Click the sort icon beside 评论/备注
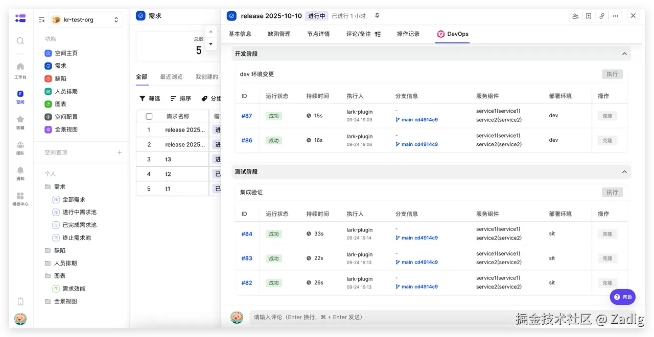Viewport: 654px width, 337px height. pyautogui.click(x=378, y=34)
